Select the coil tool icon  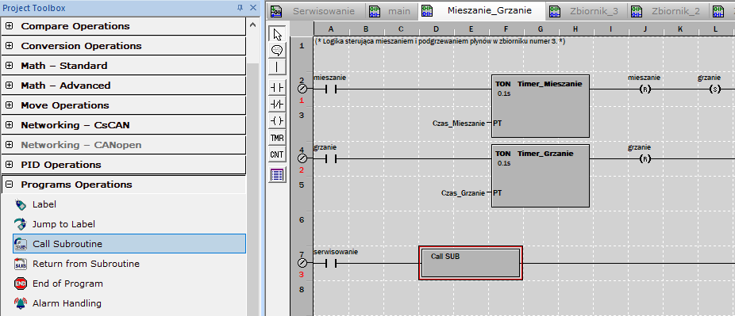pyautogui.click(x=278, y=121)
